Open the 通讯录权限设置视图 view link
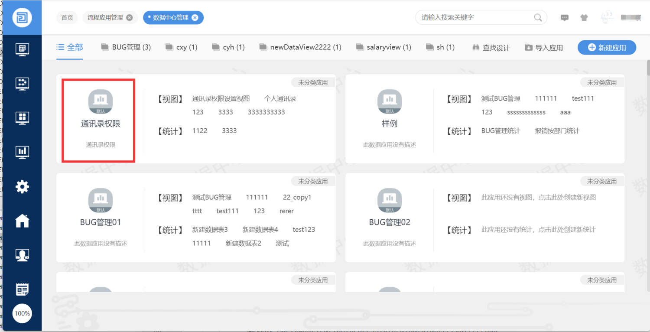Viewport: 650px width, 332px height. point(221,98)
